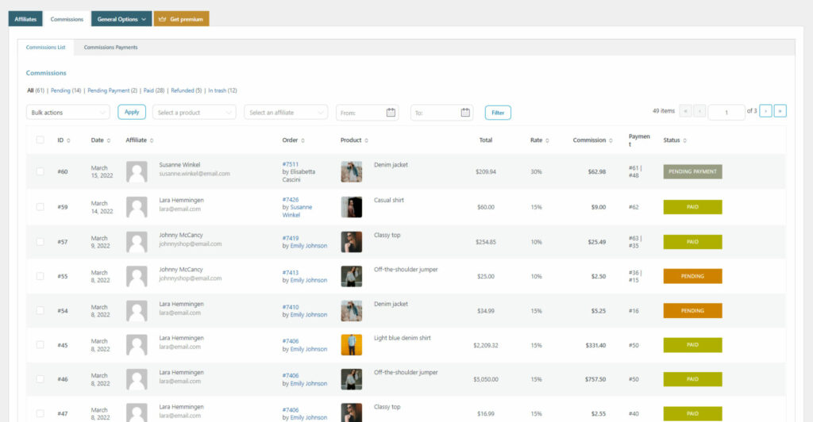Expand the Select a product dropdown
813x422 pixels.
pos(194,113)
